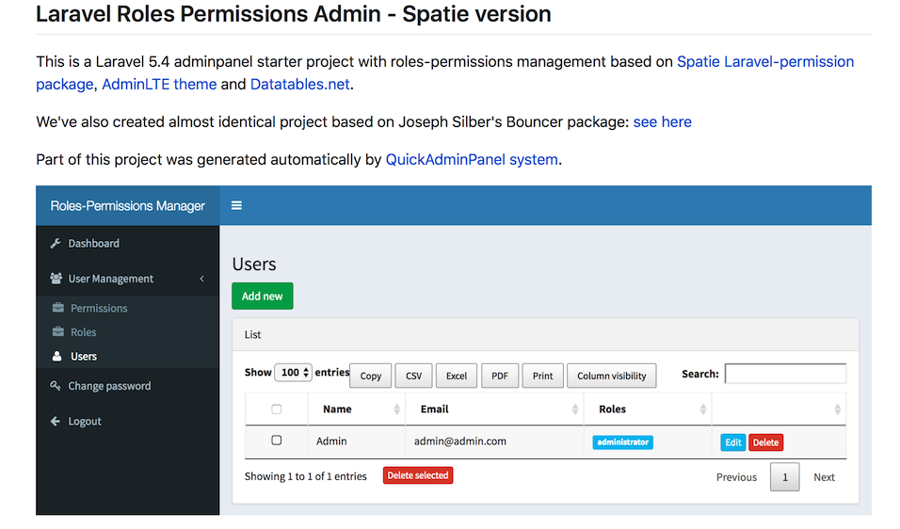
Task: Collapse User Management chevron
Action: point(202,279)
